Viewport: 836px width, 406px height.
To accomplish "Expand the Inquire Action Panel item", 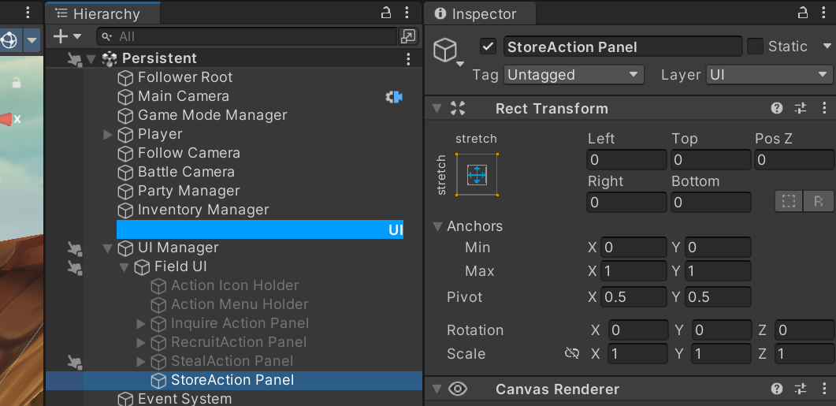I will (x=141, y=323).
